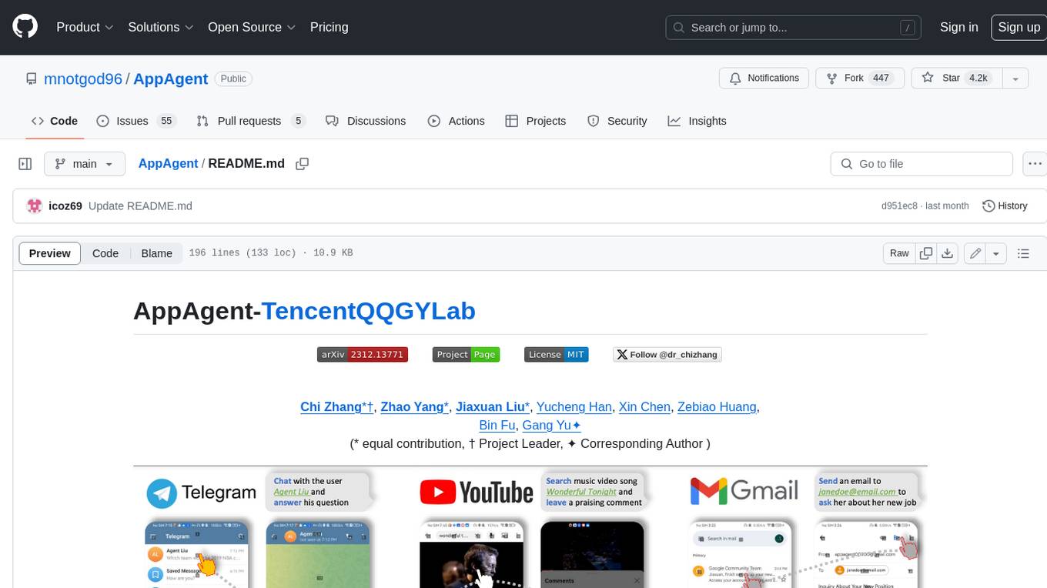This screenshot has height=588, width=1047.
Task: Click the Sign in link
Action: tap(958, 27)
